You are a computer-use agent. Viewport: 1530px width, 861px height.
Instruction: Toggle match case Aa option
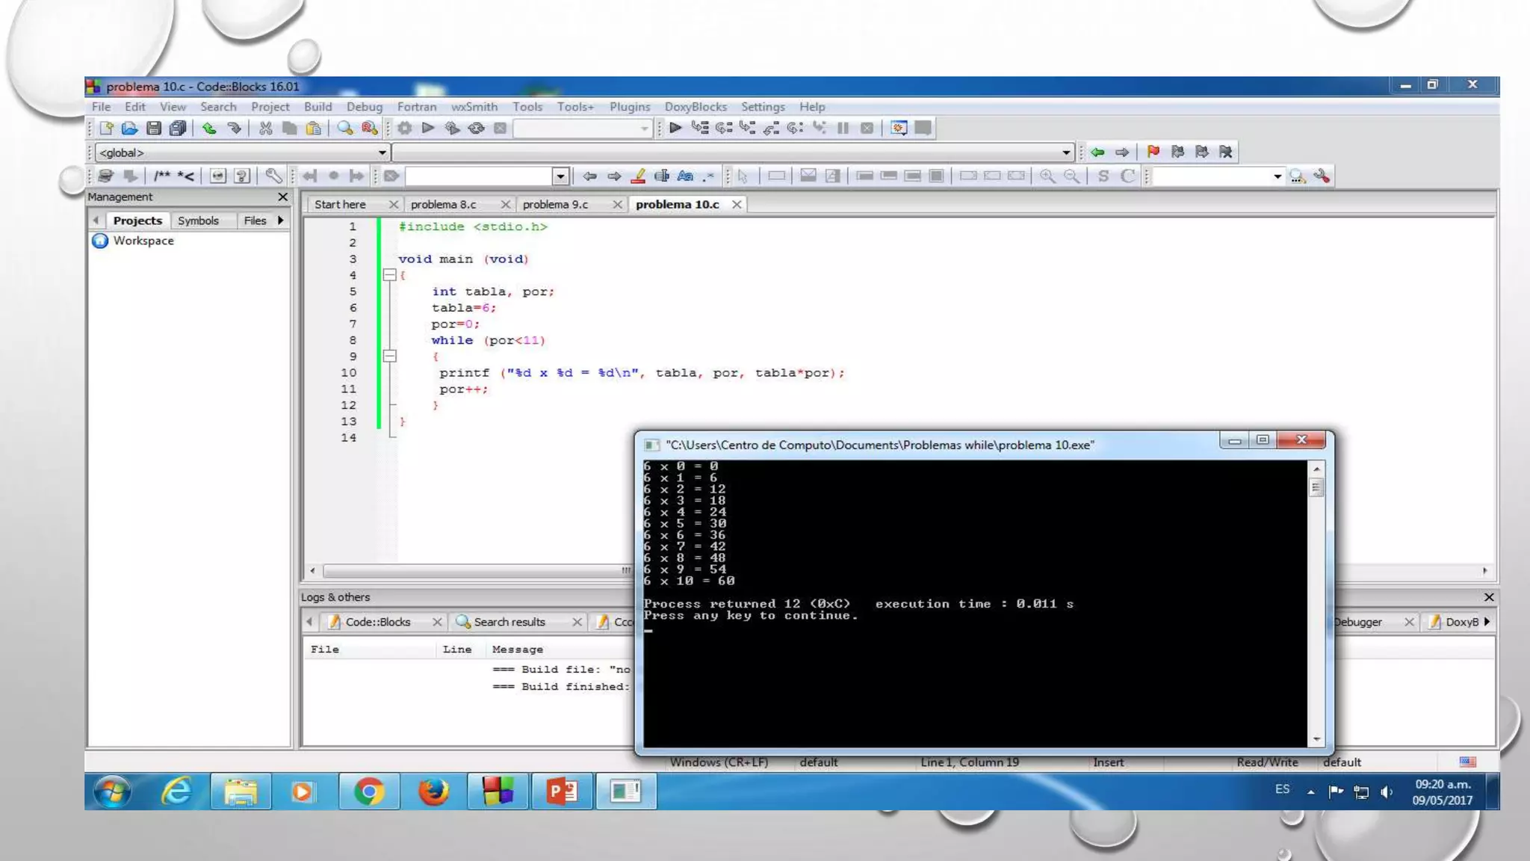point(685,176)
